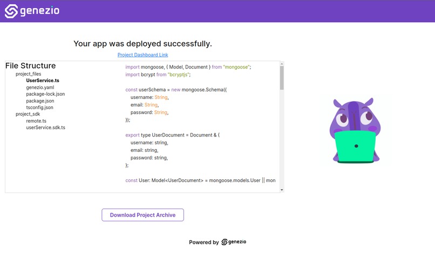
Task: Open package.json in file structure
Action: (x=40, y=101)
